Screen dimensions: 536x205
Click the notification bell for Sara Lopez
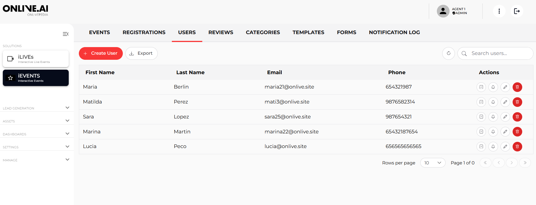point(493,117)
